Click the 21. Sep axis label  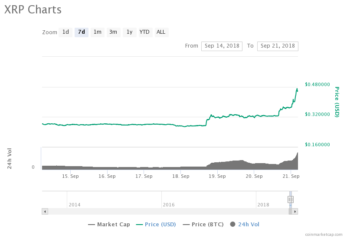291,176
